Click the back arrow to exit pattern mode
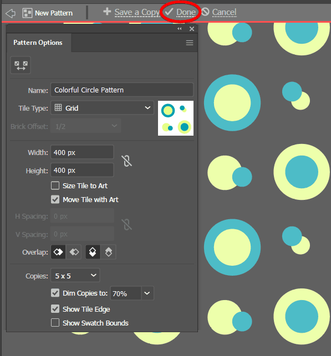 [x=11, y=13]
